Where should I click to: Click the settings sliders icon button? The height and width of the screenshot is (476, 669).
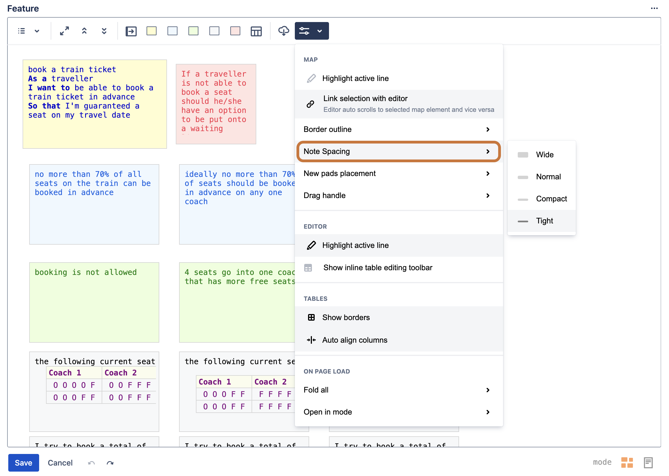point(304,31)
